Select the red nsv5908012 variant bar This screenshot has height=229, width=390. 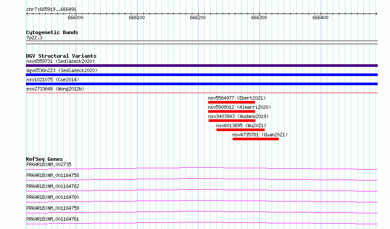(x=231, y=111)
